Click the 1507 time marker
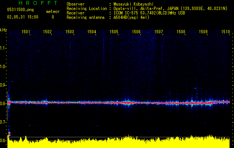The image size is (234, 148). (x=158, y=32)
